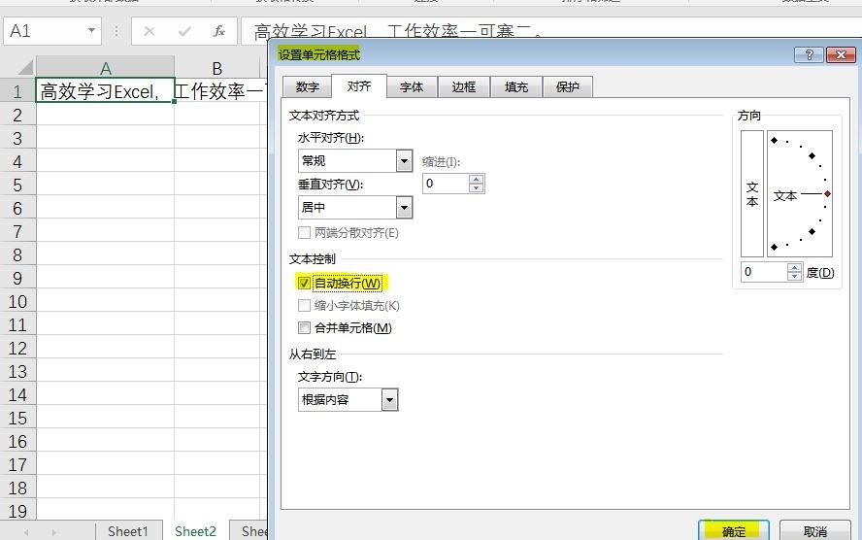This screenshot has height=540, width=862.
Task: Switch to the 字体 font tab
Action: click(x=412, y=87)
